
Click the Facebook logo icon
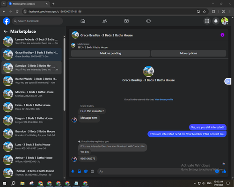coord(7,21)
